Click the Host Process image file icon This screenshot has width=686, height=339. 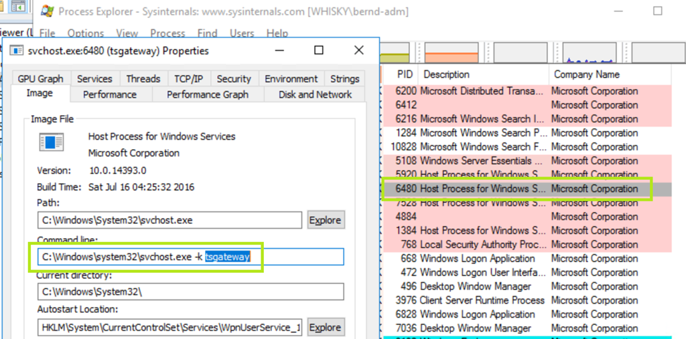[51, 142]
